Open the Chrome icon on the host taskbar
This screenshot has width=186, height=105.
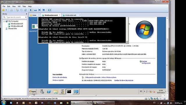[x=67, y=103]
